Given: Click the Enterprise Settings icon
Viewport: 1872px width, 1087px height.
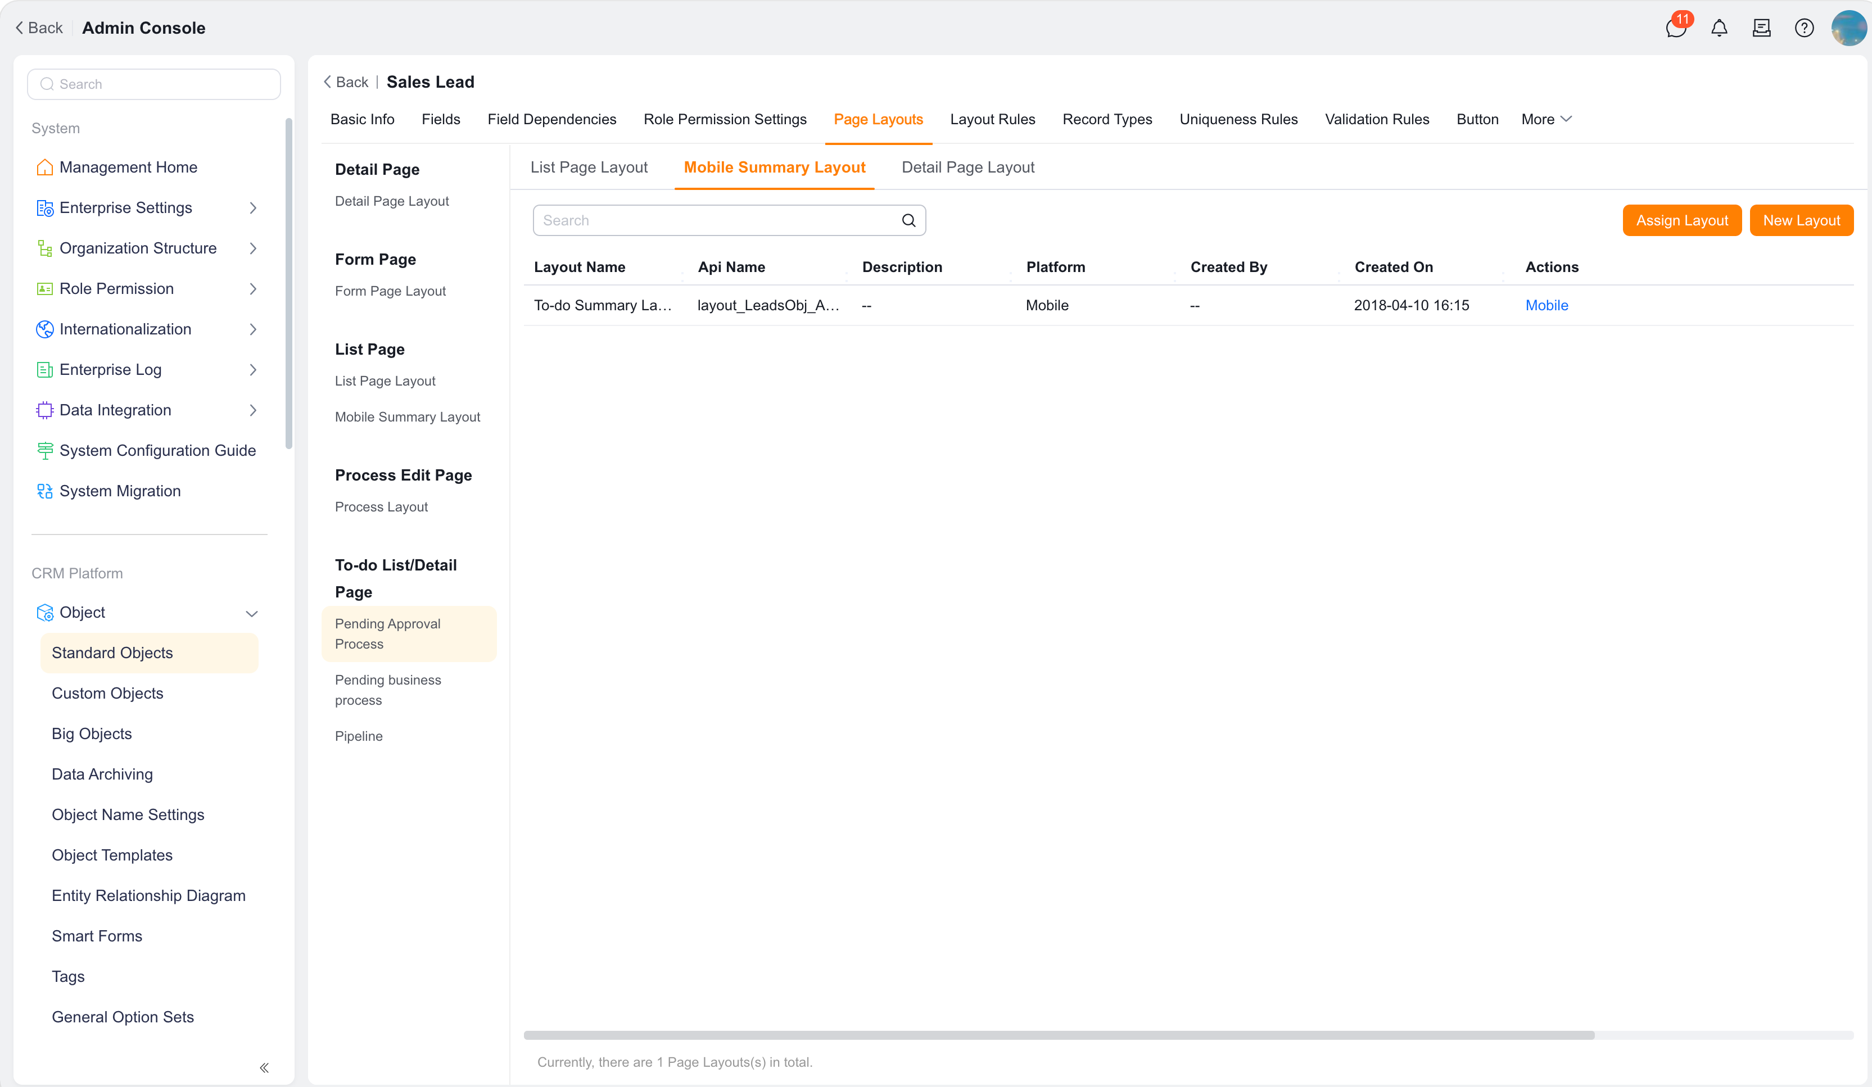Looking at the screenshot, I should 44,208.
